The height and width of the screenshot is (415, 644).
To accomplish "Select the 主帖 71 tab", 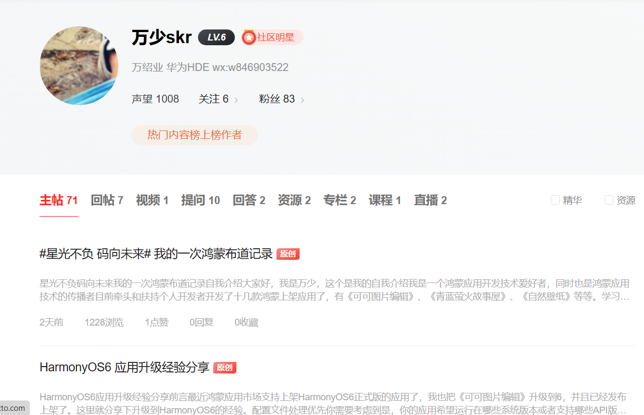I will [x=58, y=200].
